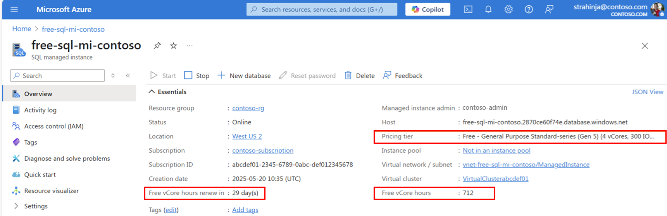Click the feedback icon in the top bar
The height and width of the screenshot is (216, 667).
coord(549,9)
